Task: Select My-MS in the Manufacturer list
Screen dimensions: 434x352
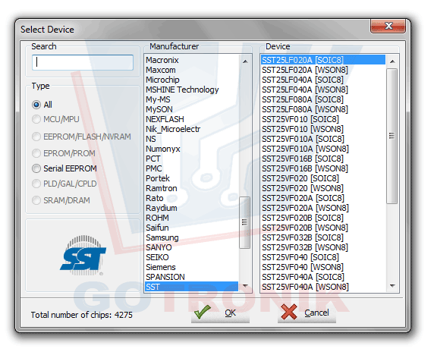Action: pos(191,99)
